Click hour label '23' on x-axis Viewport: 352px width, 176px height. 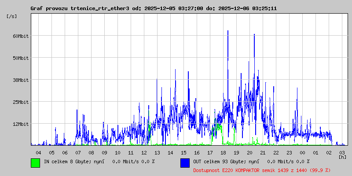click(289, 153)
